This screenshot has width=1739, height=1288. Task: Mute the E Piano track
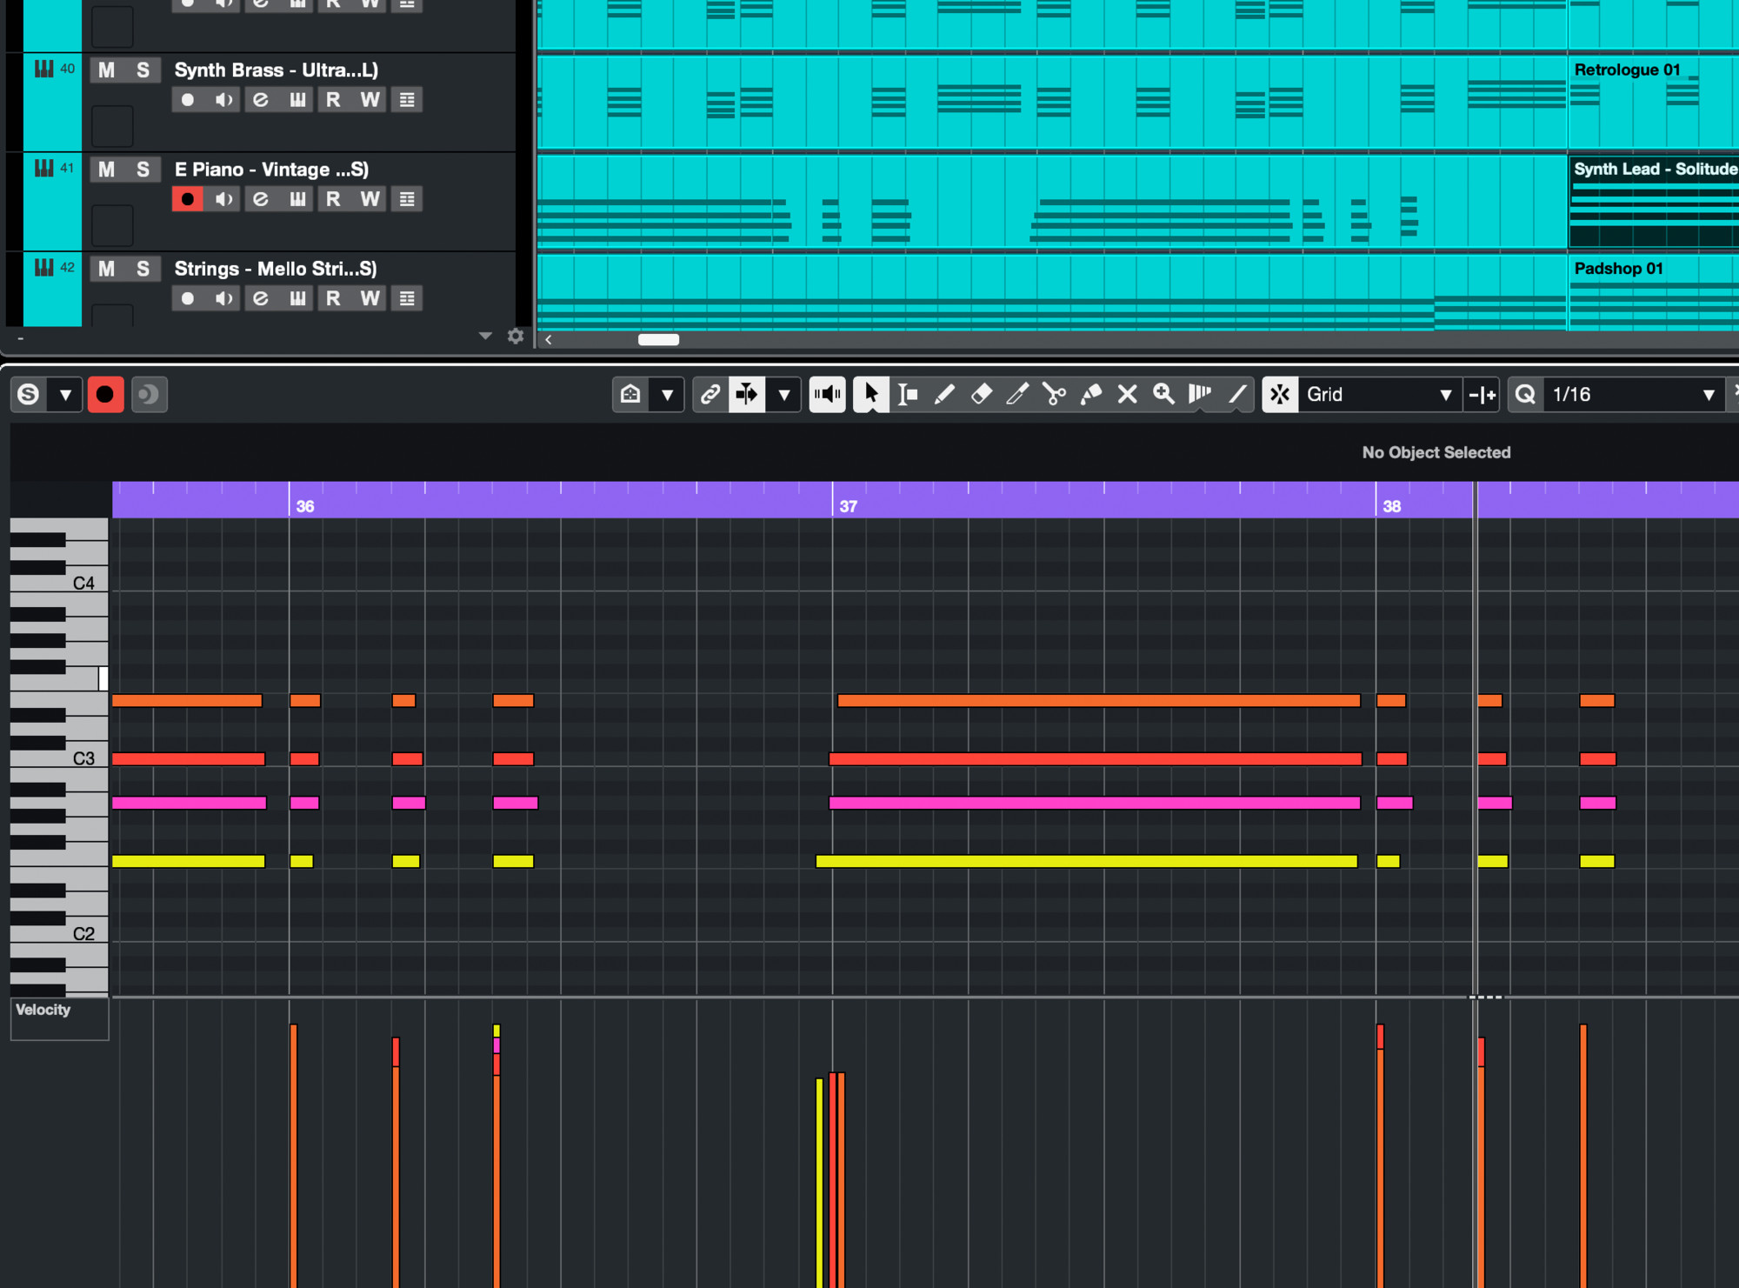click(106, 170)
